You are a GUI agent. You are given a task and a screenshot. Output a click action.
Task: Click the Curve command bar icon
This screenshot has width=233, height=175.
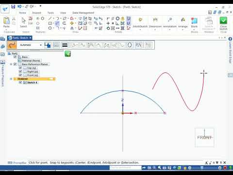pyautogui.click(x=12, y=45)
